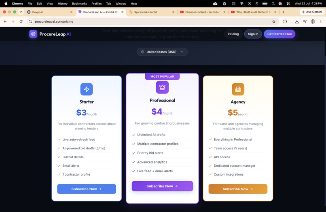The width and height of the screenshot is (326, 212).
Task: Click the AI-powered bid drafts (3/mo) feature
Action: (x=84, y=148)
